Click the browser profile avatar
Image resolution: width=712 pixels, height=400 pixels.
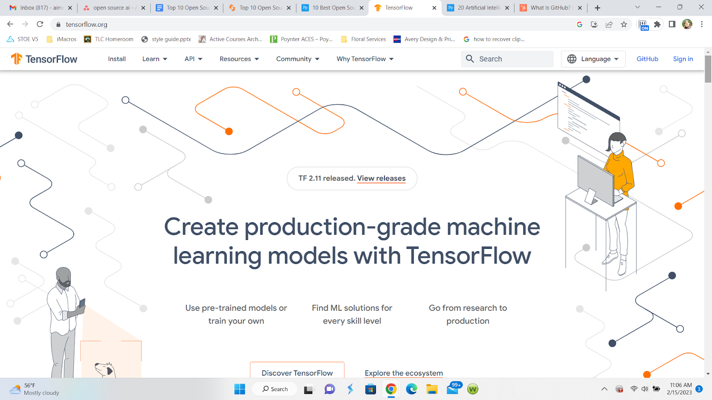tap(687, 24)
